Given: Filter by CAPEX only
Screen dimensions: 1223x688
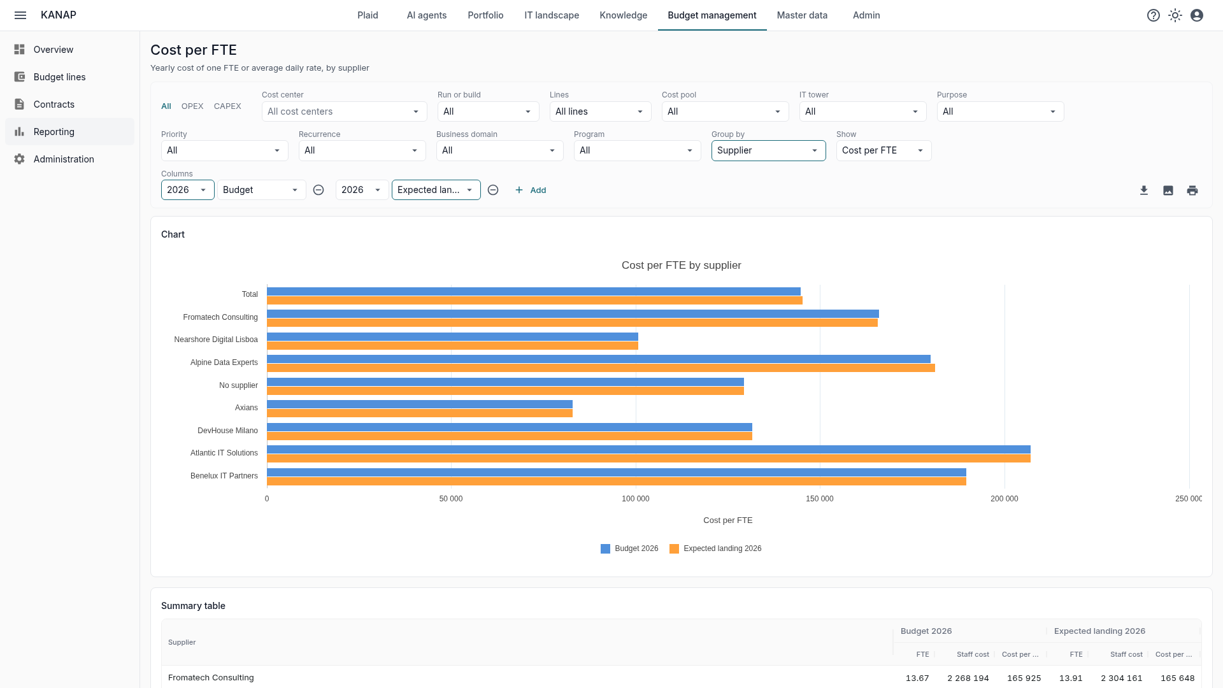Looking at the screenshot, I should click(227, 106).
